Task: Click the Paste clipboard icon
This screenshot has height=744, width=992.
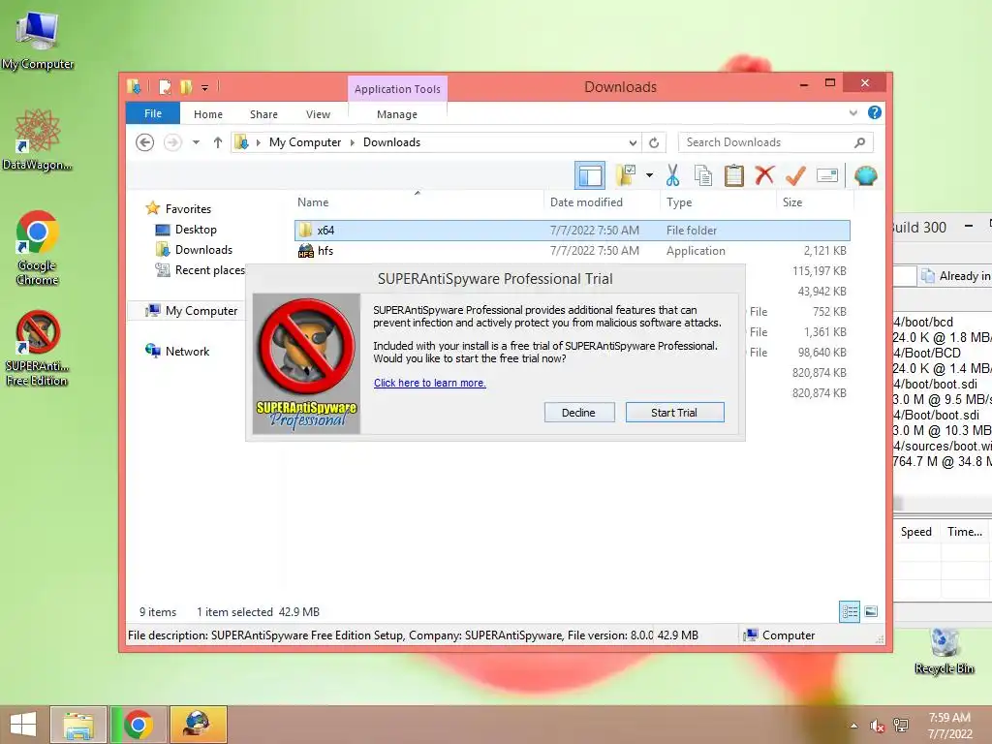Action: [x=734, y=175]
